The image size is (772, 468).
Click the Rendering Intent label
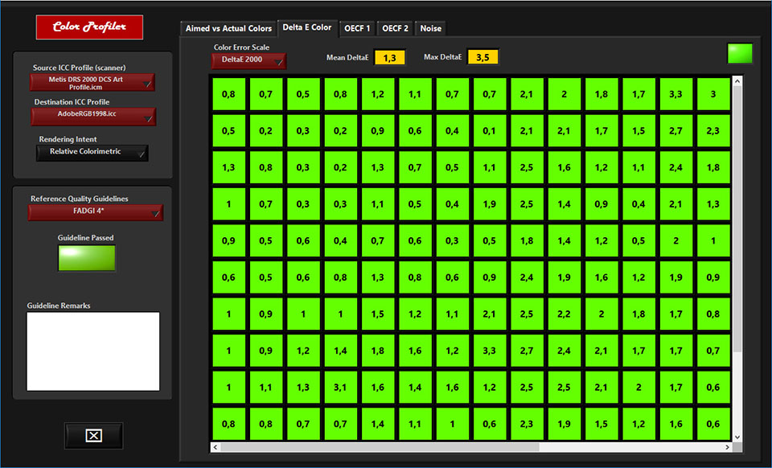pyautogui.click(x=68, y=139)
